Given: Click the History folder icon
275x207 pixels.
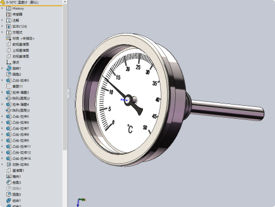Looking at the screenshot, I should pos(9,9).
